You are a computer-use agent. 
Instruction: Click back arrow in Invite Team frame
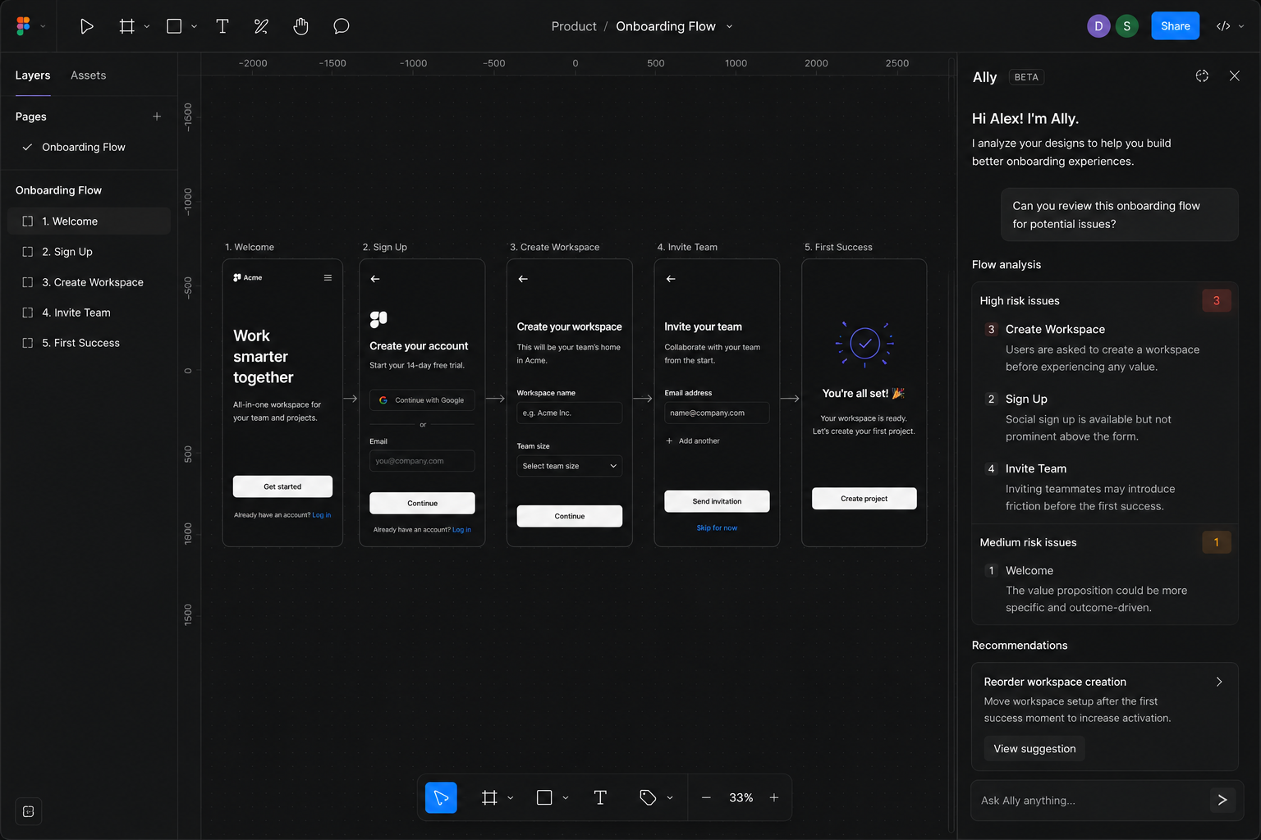(x=671, y=279)
